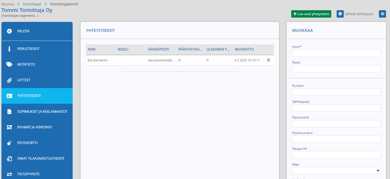Go to Etusivu breadcrumb
Image resolution: width=390 pixels, height=179 pixels.
coord(8,4)
